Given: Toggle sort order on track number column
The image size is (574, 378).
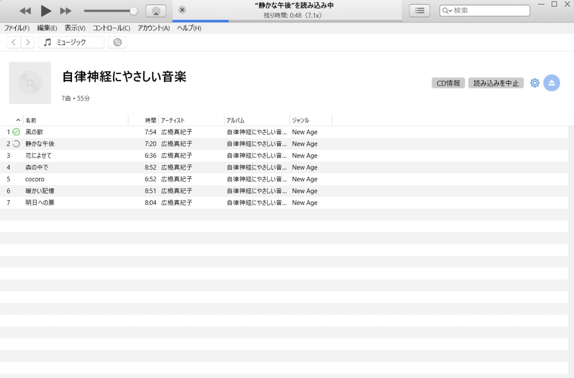Looking at the screenshot, I should (18, 120).
